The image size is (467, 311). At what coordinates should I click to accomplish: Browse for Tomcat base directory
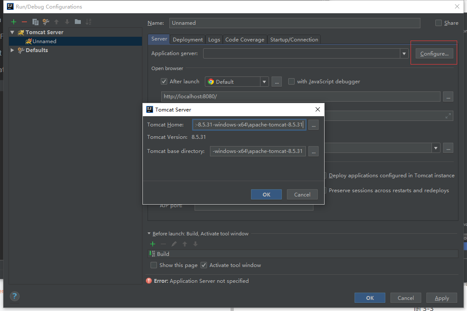(x=313, y=151)
